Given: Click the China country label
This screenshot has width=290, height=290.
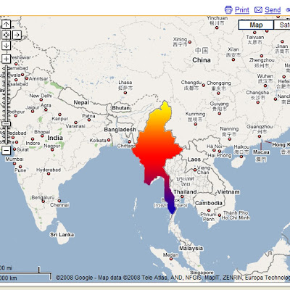Looking at the screenshot, I should tap(202, 60).
